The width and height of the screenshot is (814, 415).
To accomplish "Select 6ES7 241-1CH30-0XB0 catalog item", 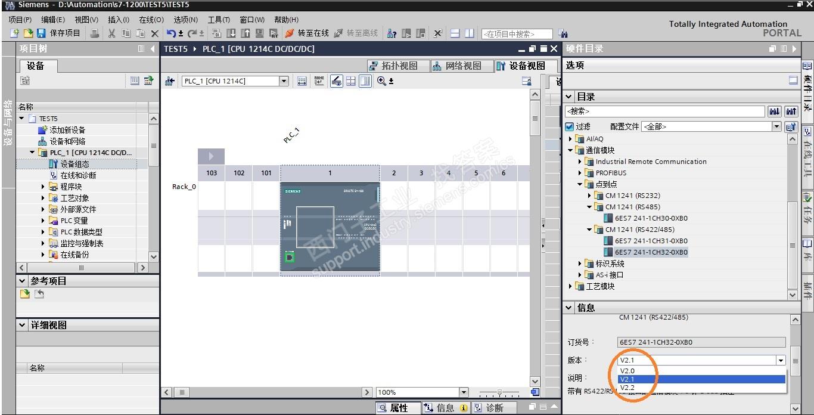I will [x=646, y=218].
